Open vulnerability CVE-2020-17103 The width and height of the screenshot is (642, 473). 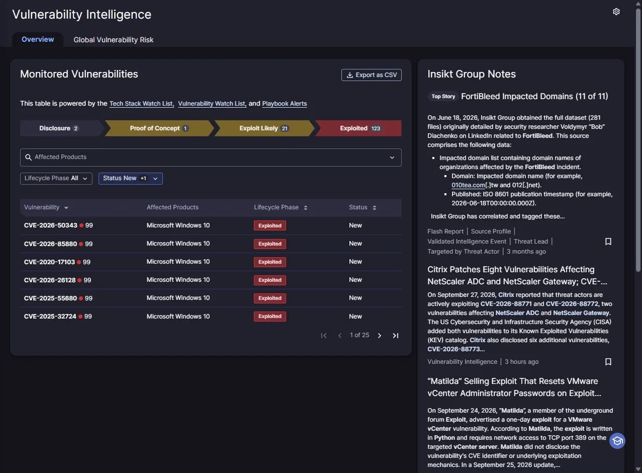(49, 262)
